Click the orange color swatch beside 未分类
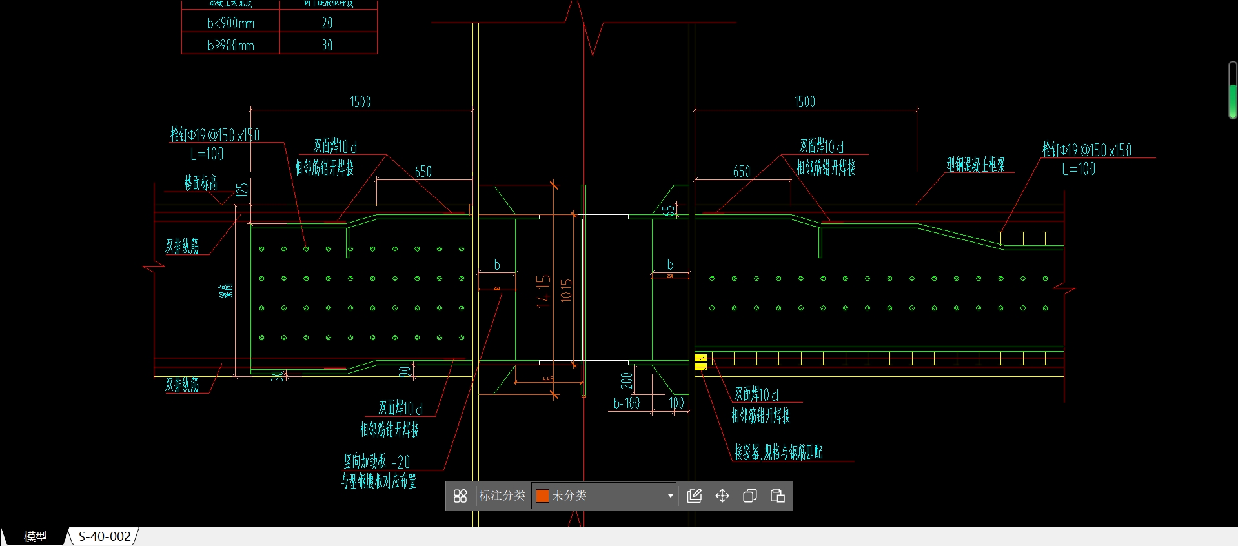Viewport: 1238px width, 546px height. (x=542, y=496)
